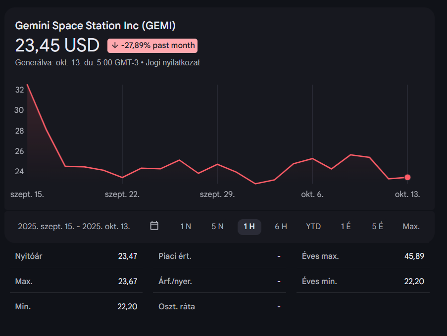
Task: Show the YTD chart range
Action: tap(313, 227)
